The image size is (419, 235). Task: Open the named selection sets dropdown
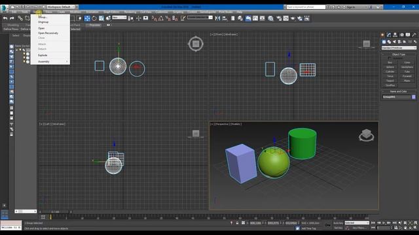(200, 18)
